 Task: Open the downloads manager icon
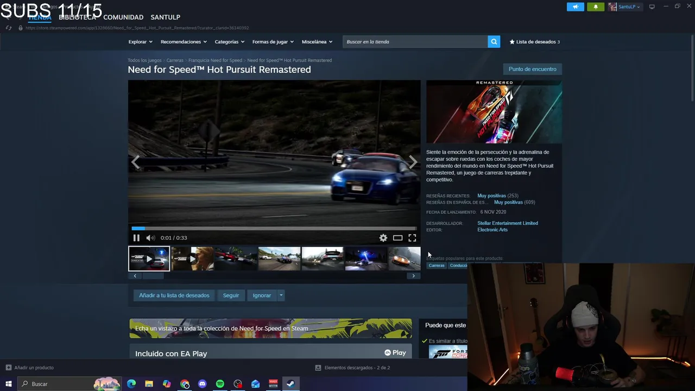point(318,368)
